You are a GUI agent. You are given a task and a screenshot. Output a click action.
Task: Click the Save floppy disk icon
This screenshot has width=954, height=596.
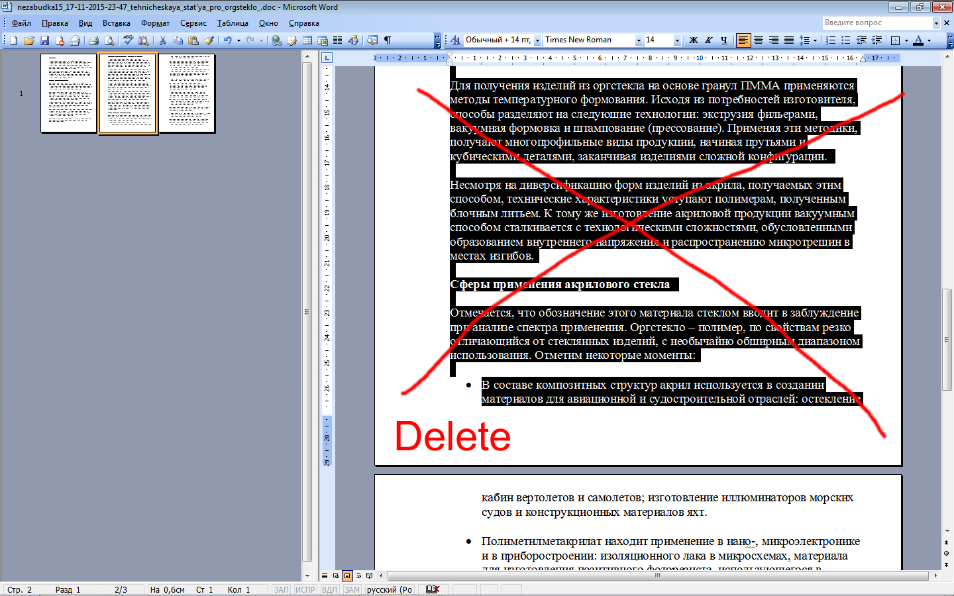[44, 40]
